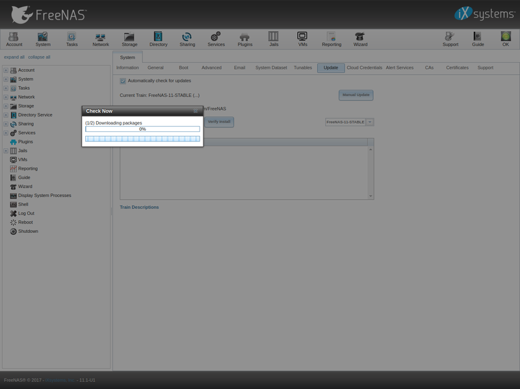Switch to the Tunables tab
Screen dimensions: 520x389
303,68
